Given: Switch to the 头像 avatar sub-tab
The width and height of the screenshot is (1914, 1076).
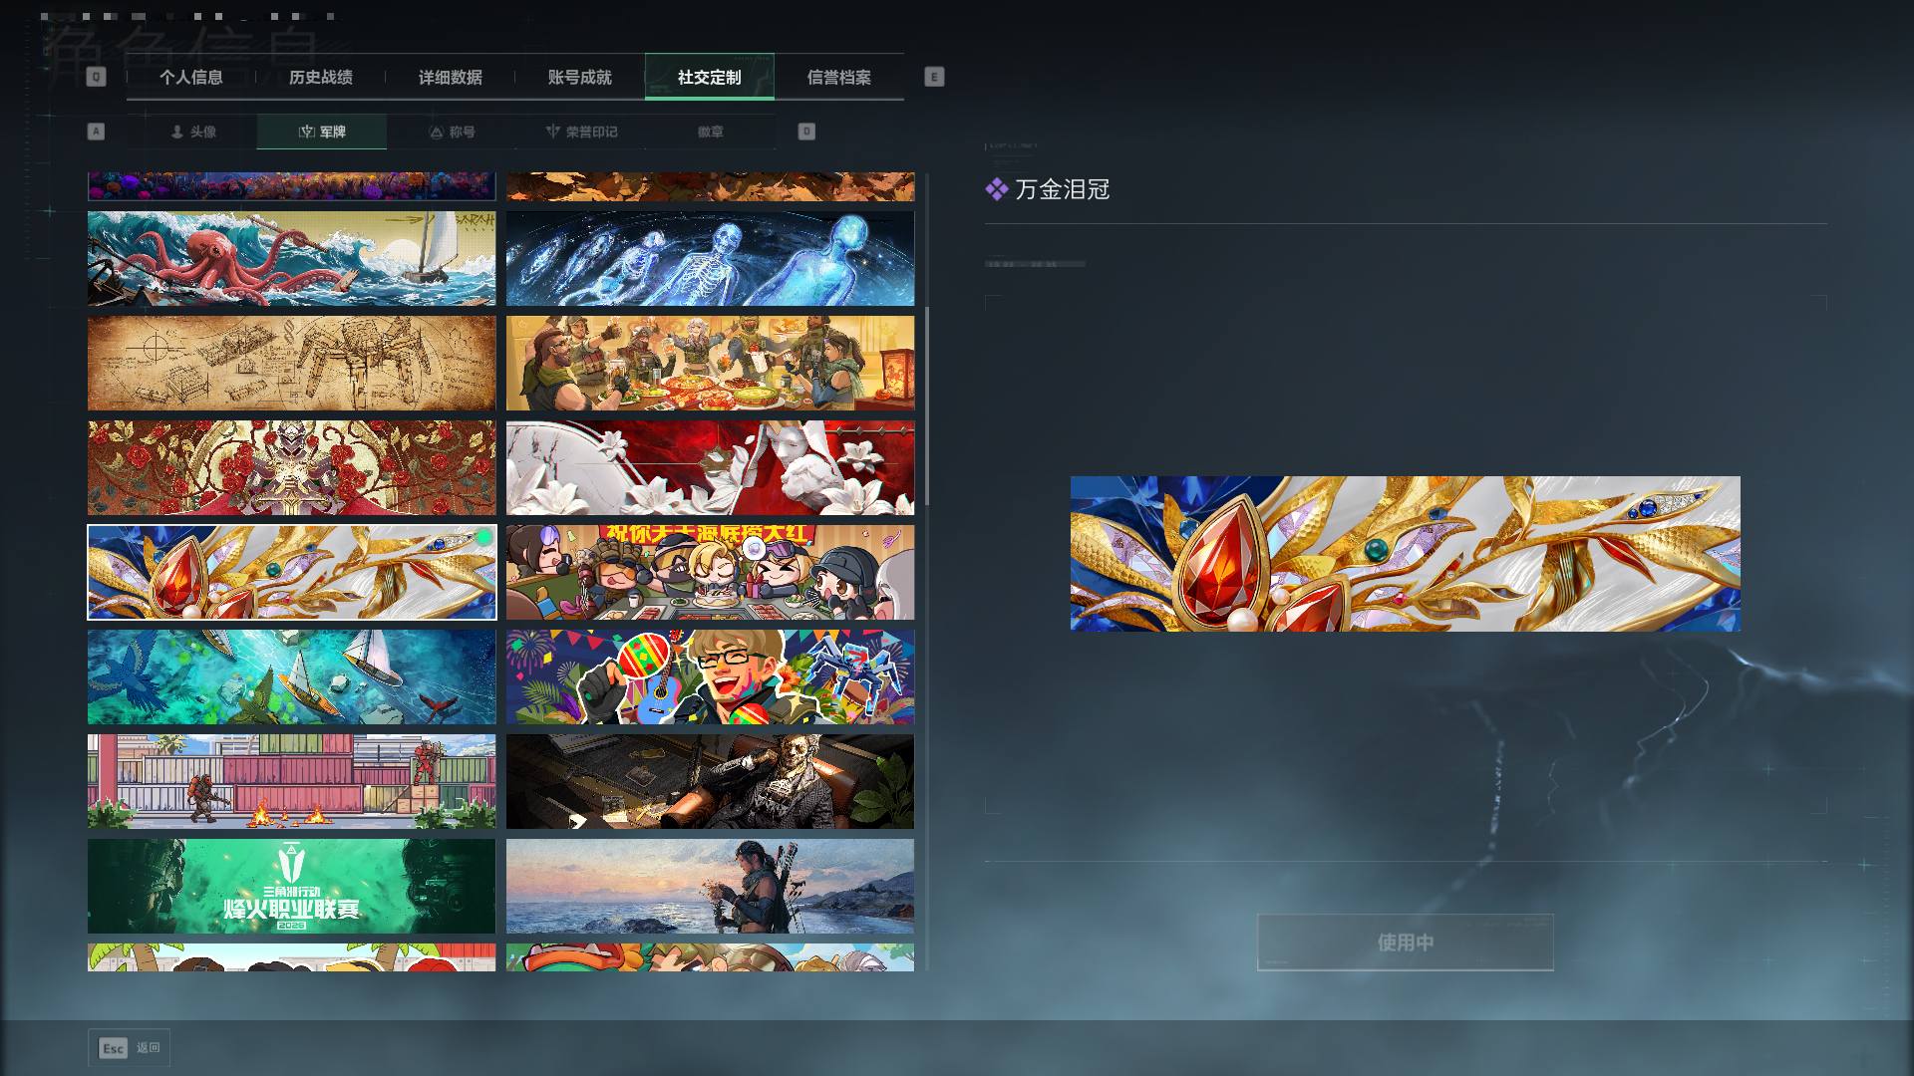Looking at the screenshot, I should coord(192,132).
